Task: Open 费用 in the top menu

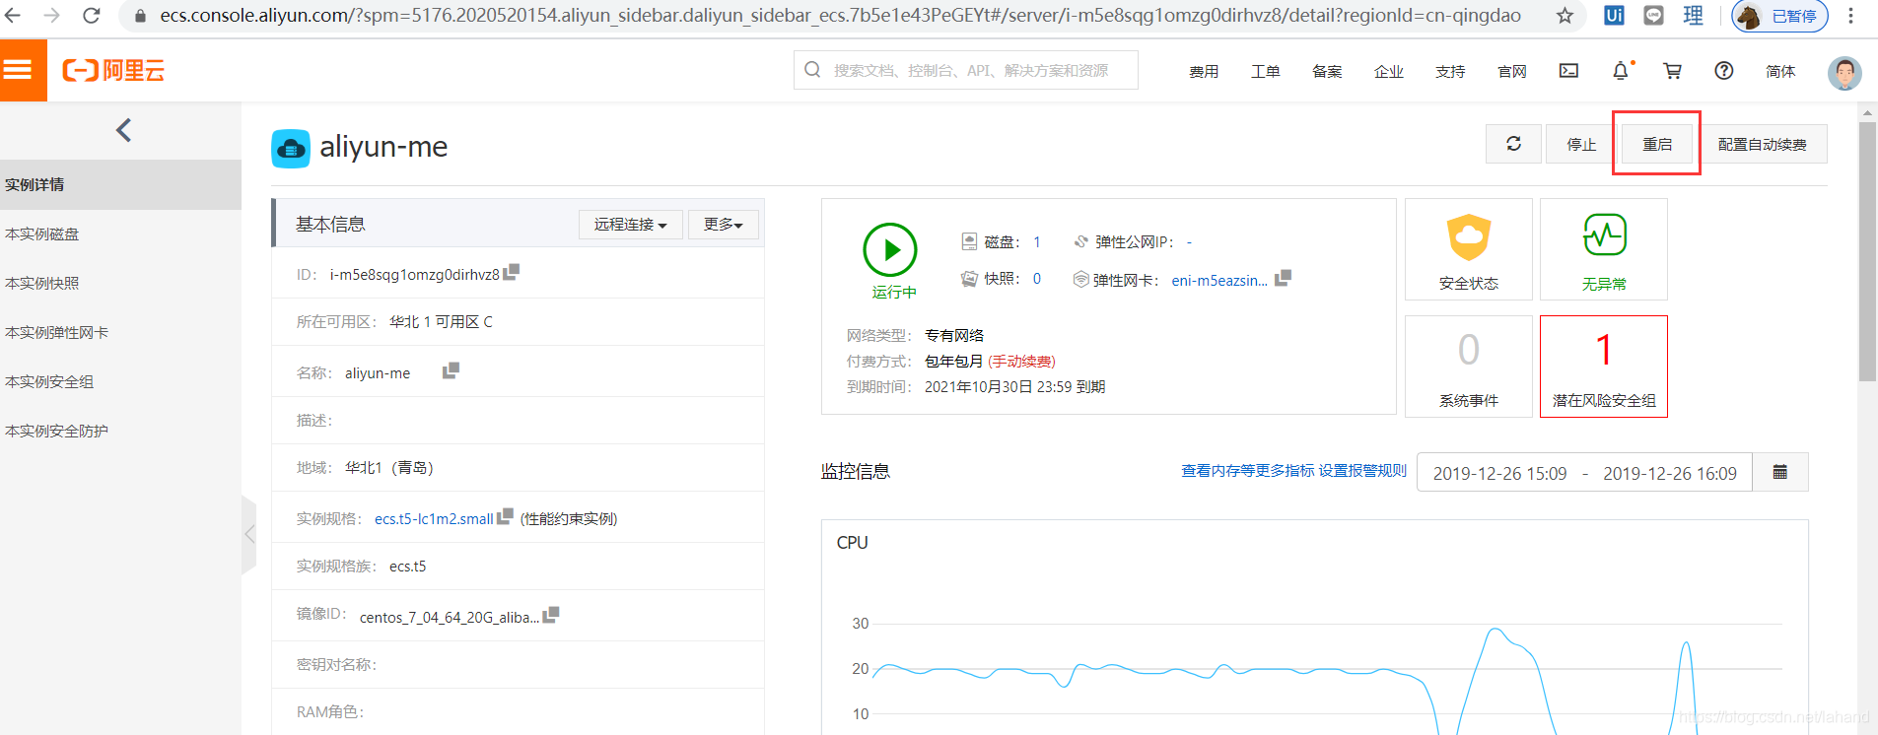Action: [x=1204, y=71]
